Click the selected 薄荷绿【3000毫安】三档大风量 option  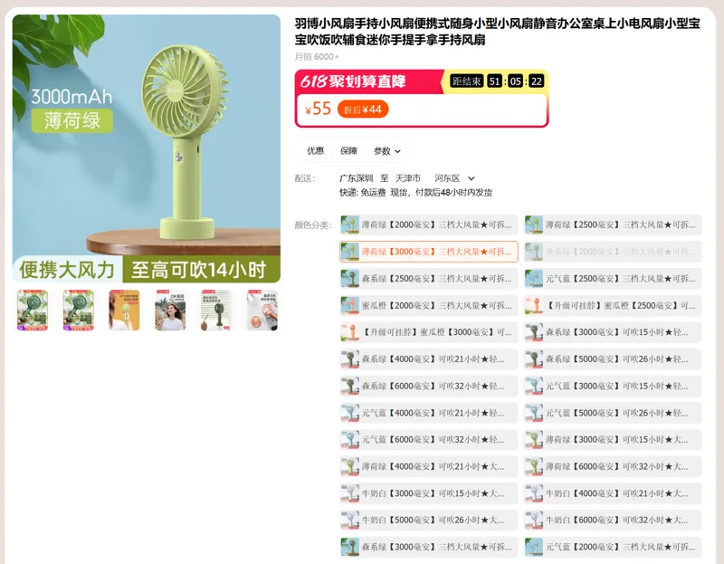[429, 252]
